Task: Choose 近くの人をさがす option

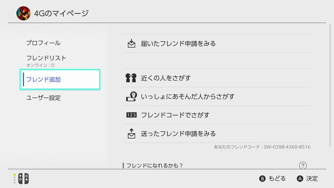Action: pos(166,78)
